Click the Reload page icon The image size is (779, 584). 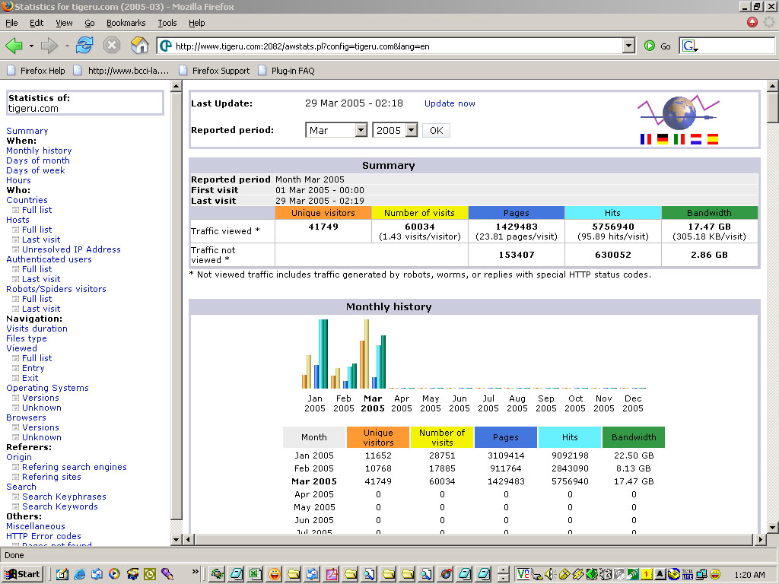[x=84, y=46]
